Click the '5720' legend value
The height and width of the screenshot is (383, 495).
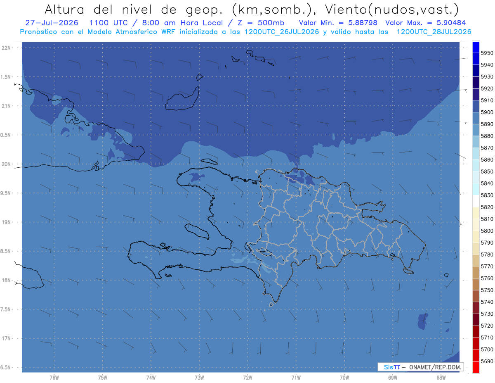click(487, 326)
